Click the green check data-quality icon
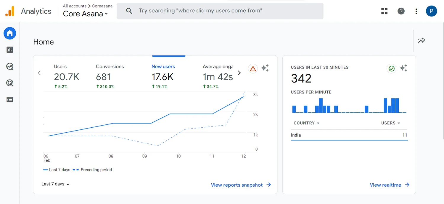 pos(392,69)
